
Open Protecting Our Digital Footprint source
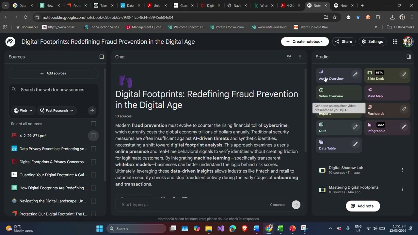[53, 214]
